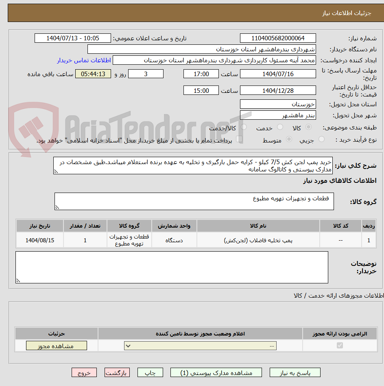
Task: Select the متوسط radio button
Action: (x=289, y=138)
